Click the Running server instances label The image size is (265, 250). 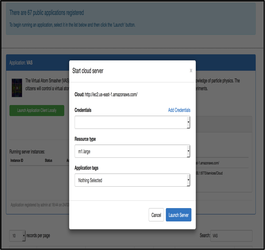point(27,152)
